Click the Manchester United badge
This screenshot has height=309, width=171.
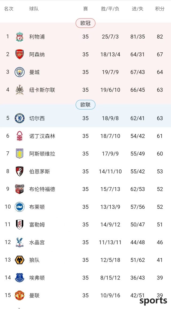click(x=20, y=295)
